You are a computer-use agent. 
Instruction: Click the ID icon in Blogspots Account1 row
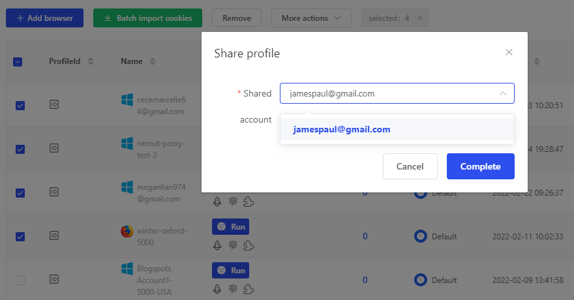55,280
